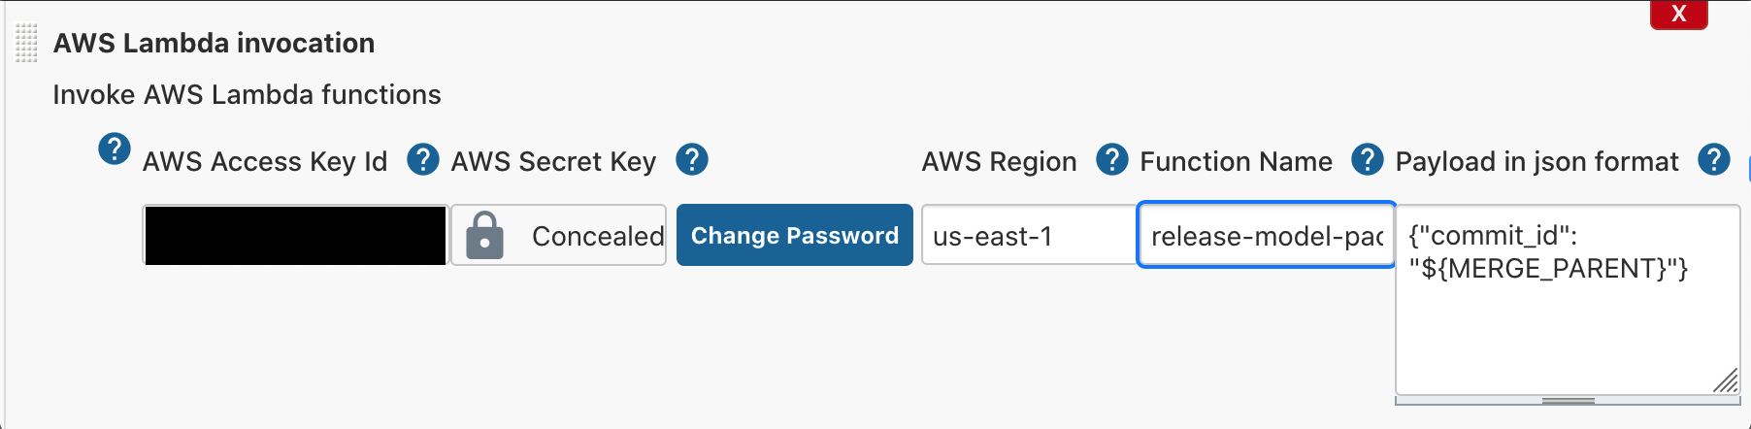Click the resize bar below Payload textarea
1751x429 pixels.
(1568, 400)
